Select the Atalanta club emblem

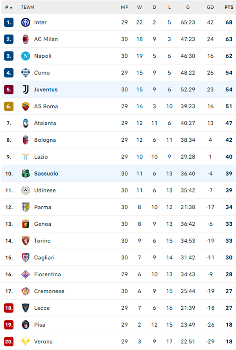tap(25, 123)
